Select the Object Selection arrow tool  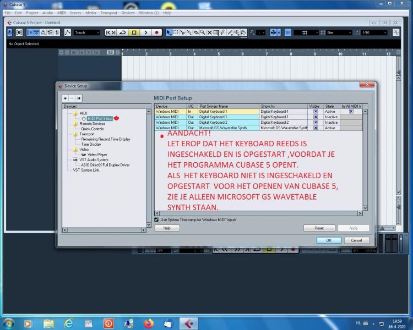[169, 32]
